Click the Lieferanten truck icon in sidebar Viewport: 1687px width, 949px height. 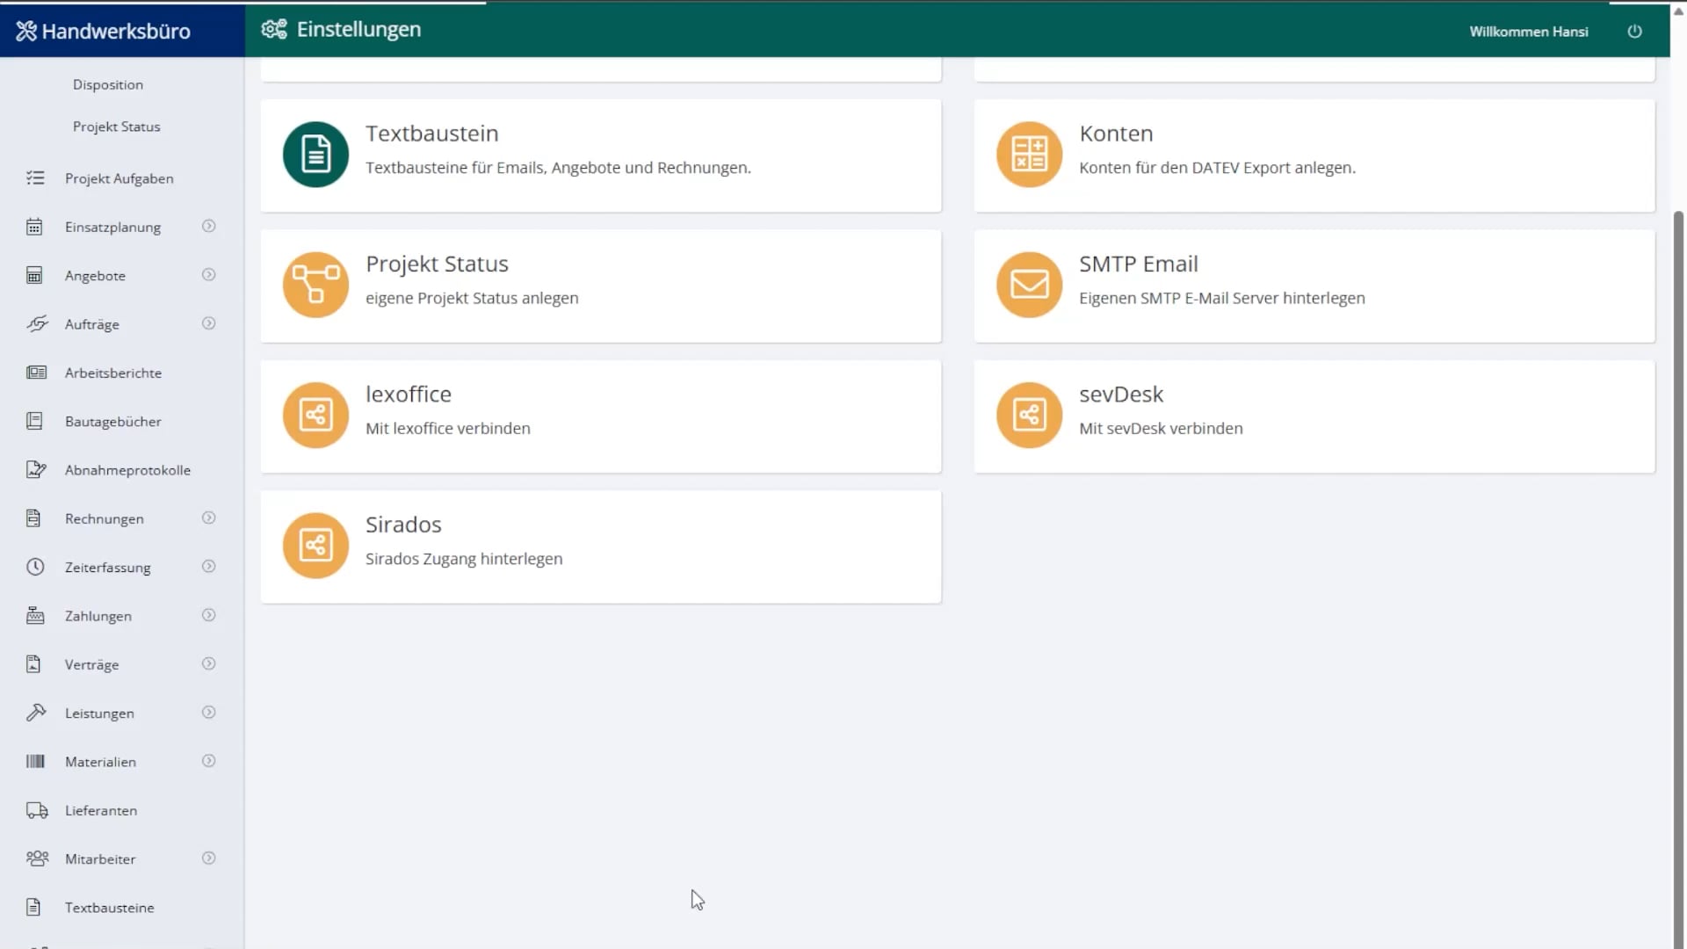[x=36, y=810]
